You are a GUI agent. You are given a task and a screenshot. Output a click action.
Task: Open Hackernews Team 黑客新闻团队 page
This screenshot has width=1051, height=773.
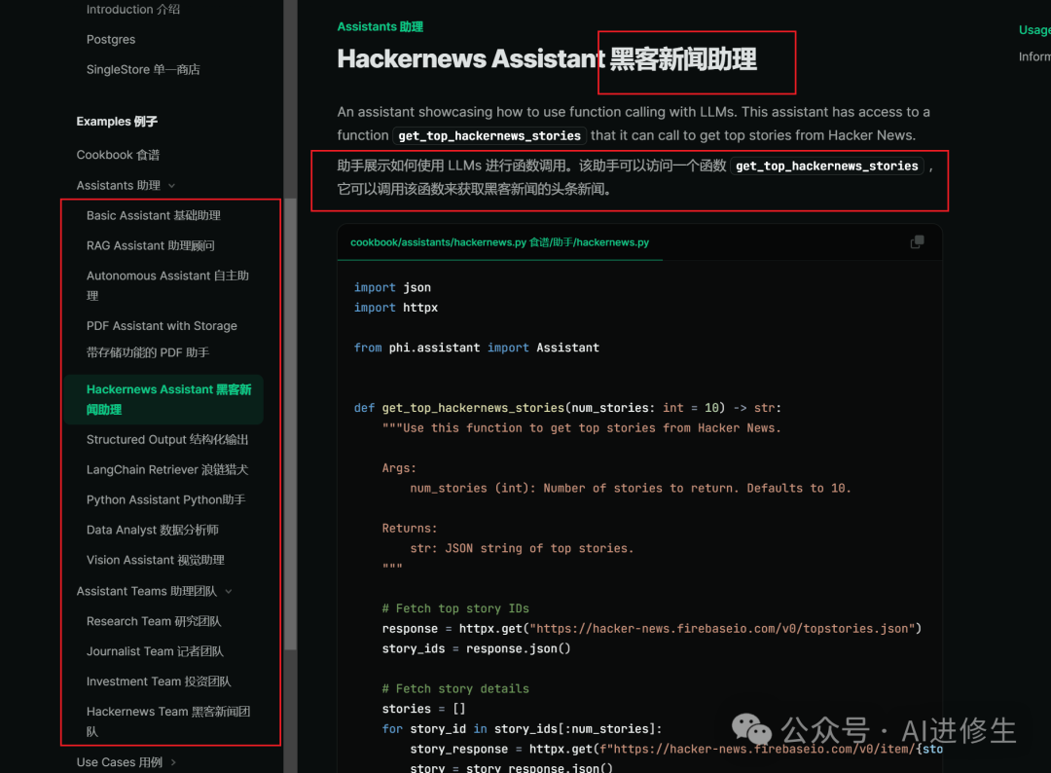pos(168,721)
